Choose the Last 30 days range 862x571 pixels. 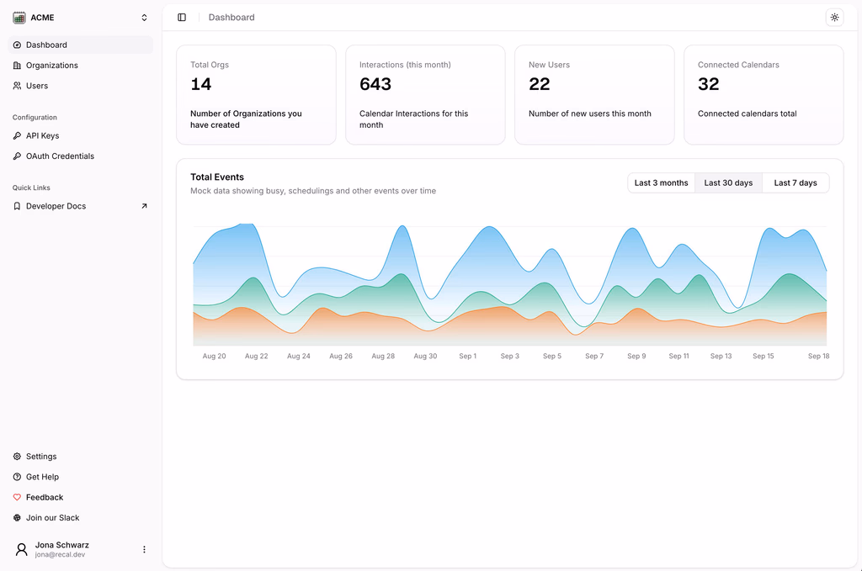728,182
